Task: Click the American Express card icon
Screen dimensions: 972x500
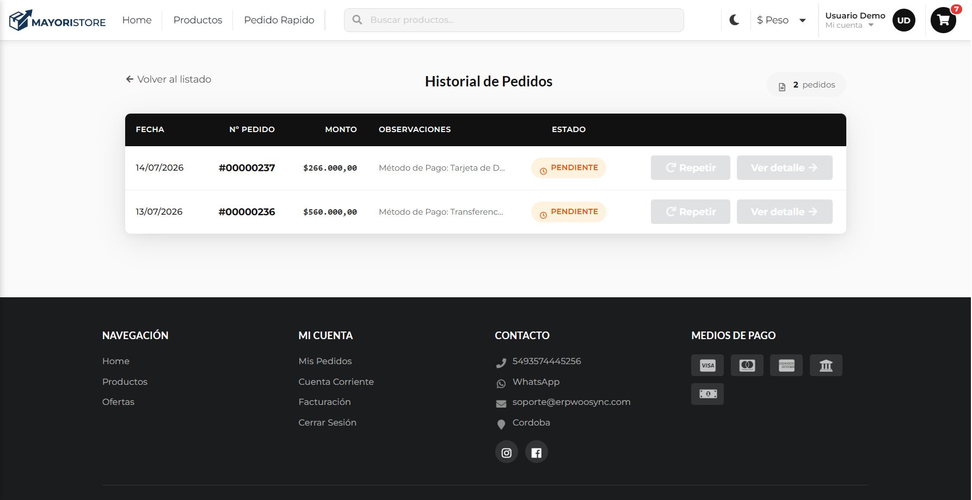Action: click(x=786, y=365)
